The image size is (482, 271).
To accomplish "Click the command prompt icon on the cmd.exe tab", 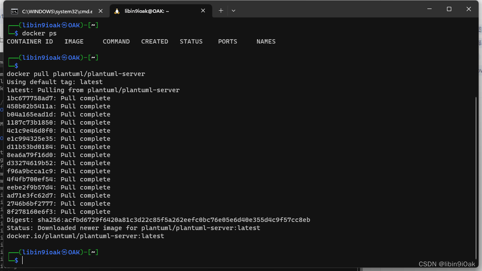I will click(15, 11).
